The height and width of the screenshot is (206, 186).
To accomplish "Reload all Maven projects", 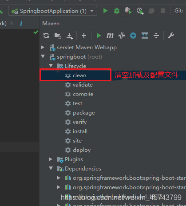I will pyautogui.click(x=46, y=36).
